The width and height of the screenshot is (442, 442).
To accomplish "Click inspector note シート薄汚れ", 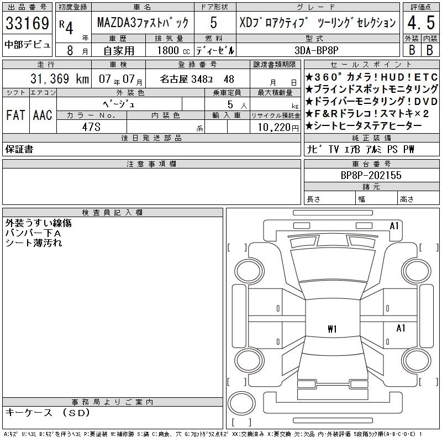I will 34,243.
